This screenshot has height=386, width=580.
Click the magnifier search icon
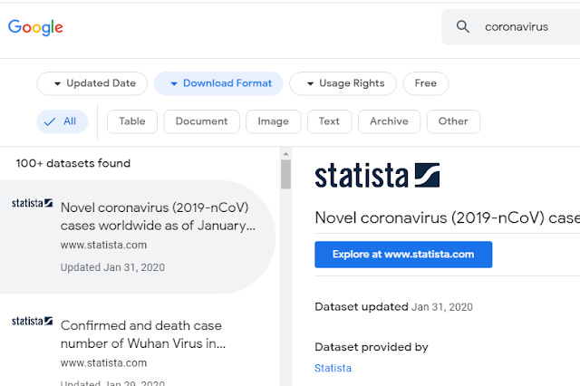point(462,26)
